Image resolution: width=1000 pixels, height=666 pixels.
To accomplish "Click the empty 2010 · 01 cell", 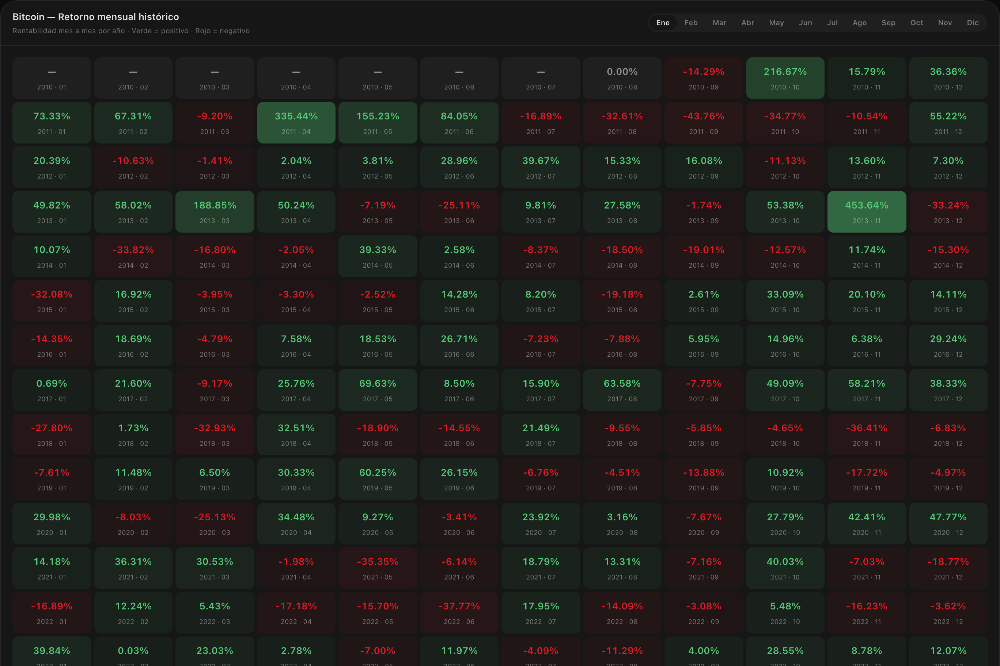I will 52,78.
